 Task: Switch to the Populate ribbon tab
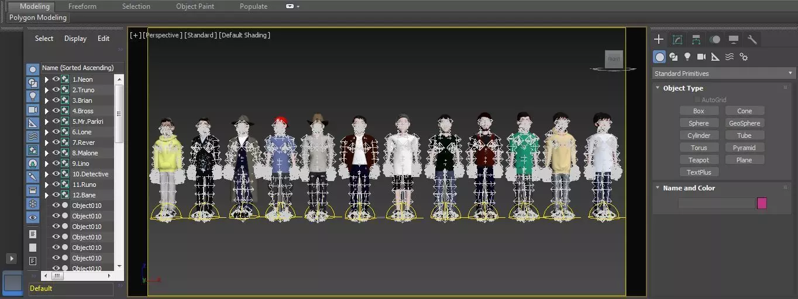(253, 6)
